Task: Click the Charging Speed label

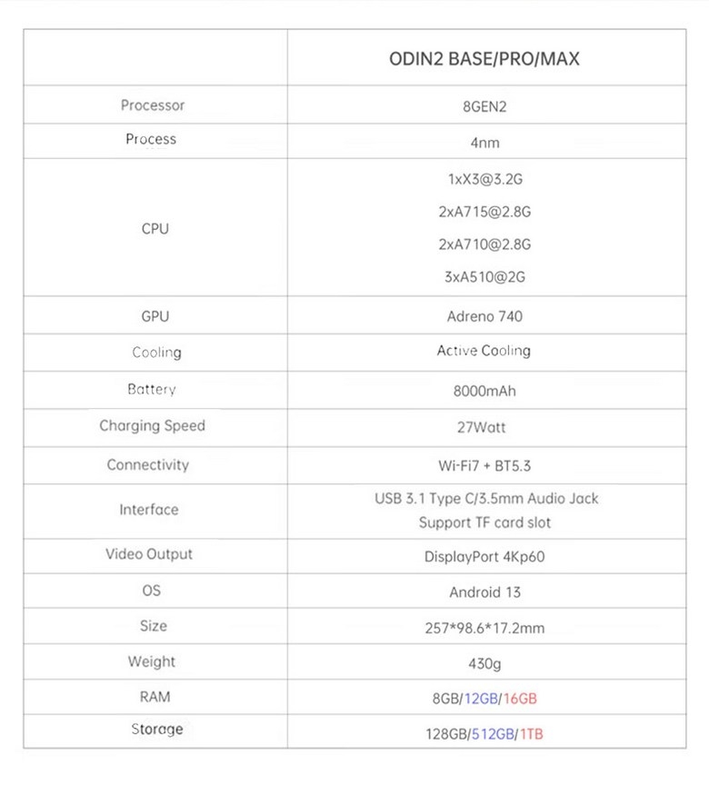Action: coord(152,425)
